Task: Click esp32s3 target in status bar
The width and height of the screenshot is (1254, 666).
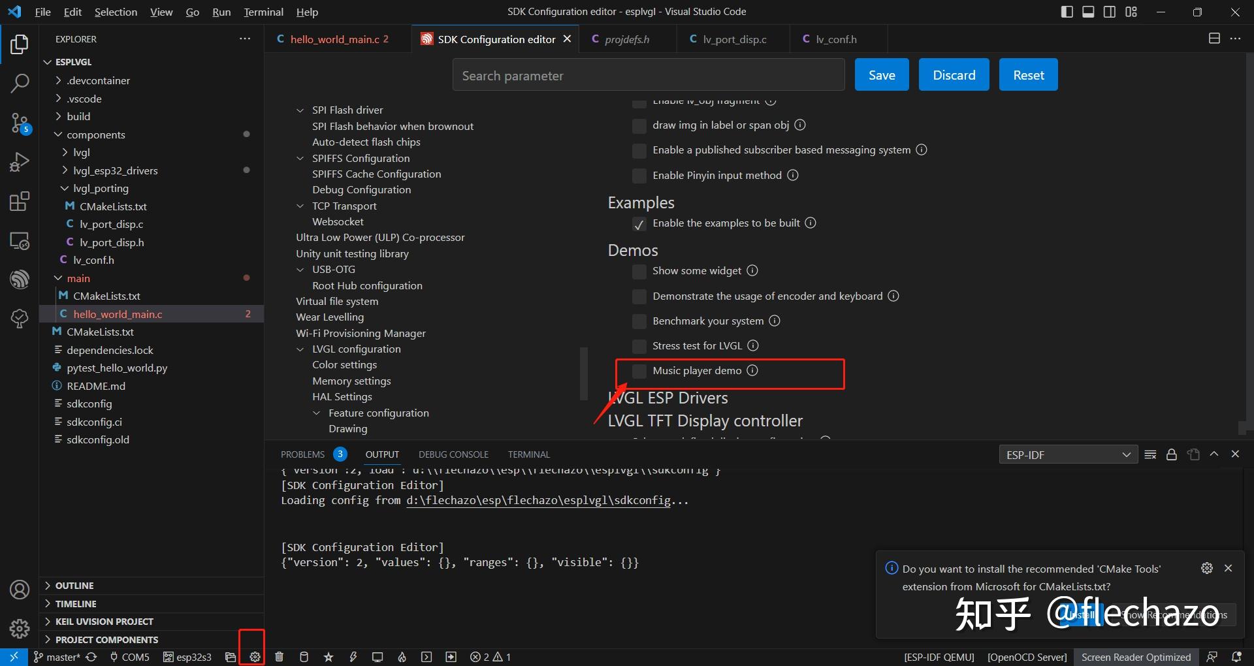Action: tap(187, 657)
